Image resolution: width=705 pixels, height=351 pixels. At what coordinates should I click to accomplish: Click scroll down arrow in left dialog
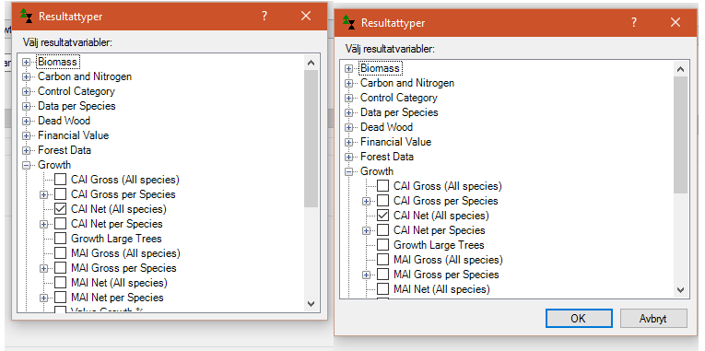[311, 304]
